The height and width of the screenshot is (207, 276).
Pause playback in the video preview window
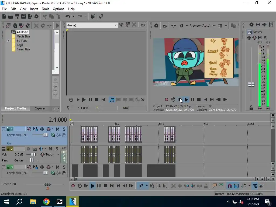pyautogui.click(x=192, y=100)
